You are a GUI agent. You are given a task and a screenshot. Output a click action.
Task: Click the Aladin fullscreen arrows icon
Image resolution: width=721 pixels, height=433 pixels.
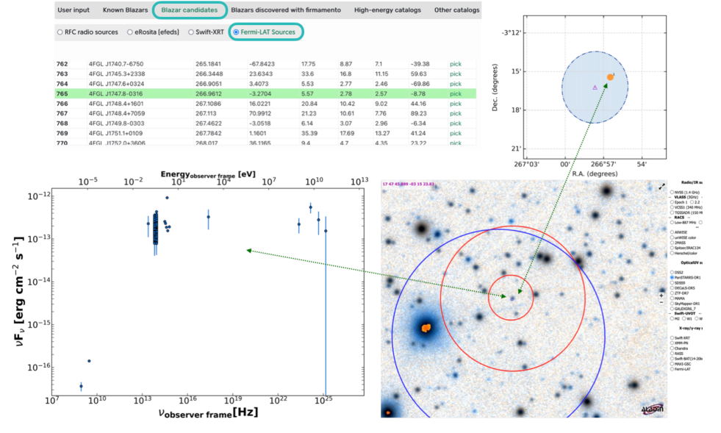point(661,187)
